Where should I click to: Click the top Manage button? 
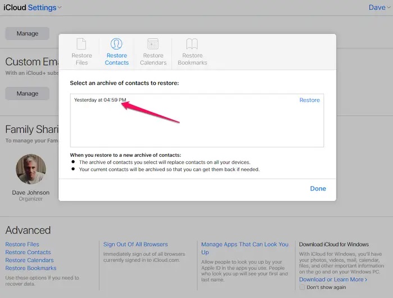28,33
